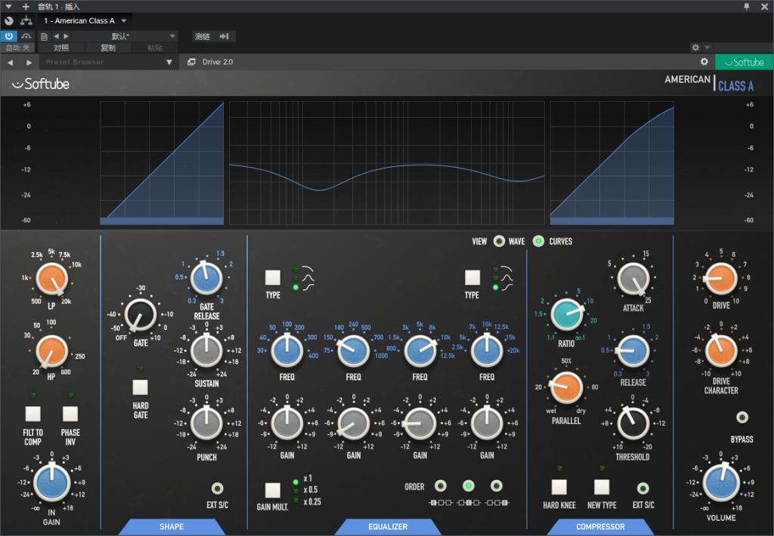Toggle NEW TYPE compressor button
This screenshot has width=774, height=536.
601,487
